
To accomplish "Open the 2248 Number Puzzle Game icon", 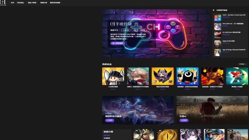I will click(x=218, y=18).
